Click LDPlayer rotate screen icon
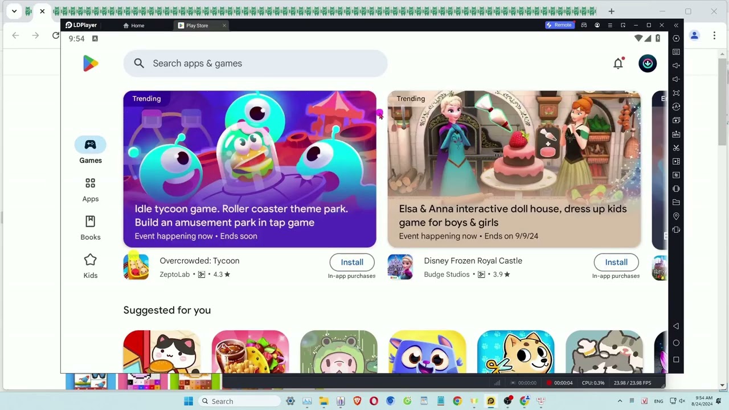The height and width of the screenshot is (410, 729). (x=676, y=229)
